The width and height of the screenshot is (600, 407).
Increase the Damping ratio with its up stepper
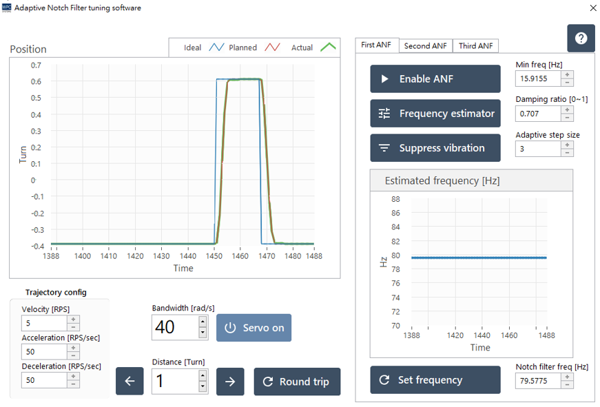click(x=566, y=110)
